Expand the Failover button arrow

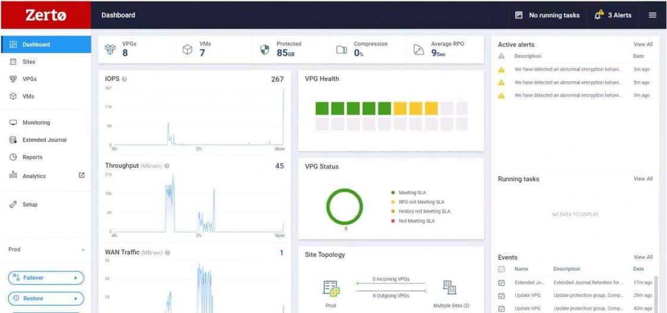[x=76, y=278]
